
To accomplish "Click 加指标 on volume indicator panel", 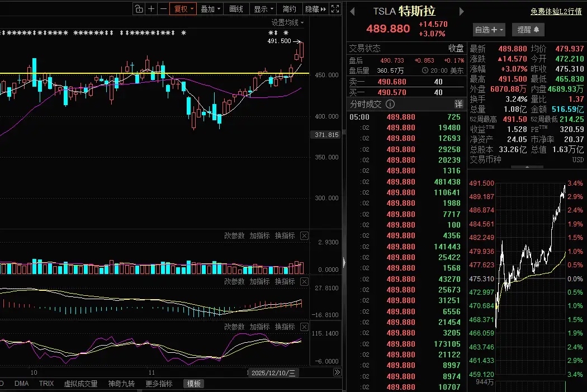I will pos(259,235).
